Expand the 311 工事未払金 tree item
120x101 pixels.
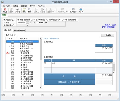point(10,46)
